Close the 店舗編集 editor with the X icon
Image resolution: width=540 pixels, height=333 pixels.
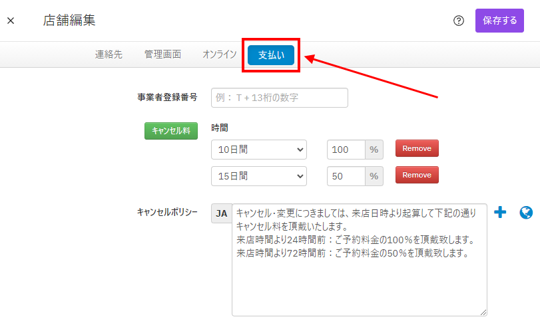11,21
